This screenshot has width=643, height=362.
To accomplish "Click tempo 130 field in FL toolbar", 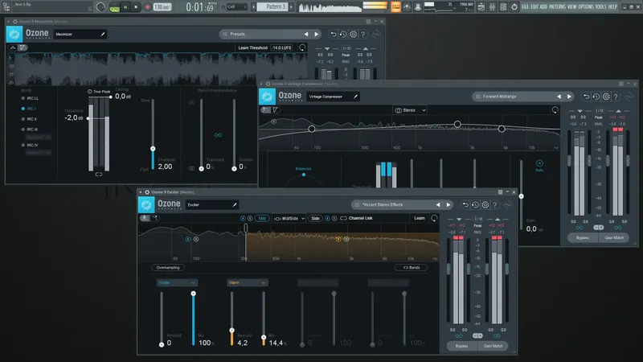I will pyautogui.click(x=162, y=7).
